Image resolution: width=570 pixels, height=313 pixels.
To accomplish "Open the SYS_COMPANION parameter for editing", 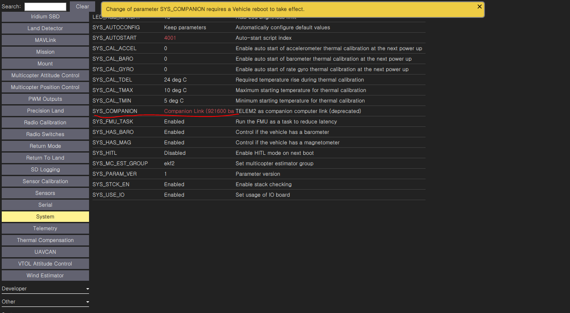I will pyautogui.click(x=199, y=111).
